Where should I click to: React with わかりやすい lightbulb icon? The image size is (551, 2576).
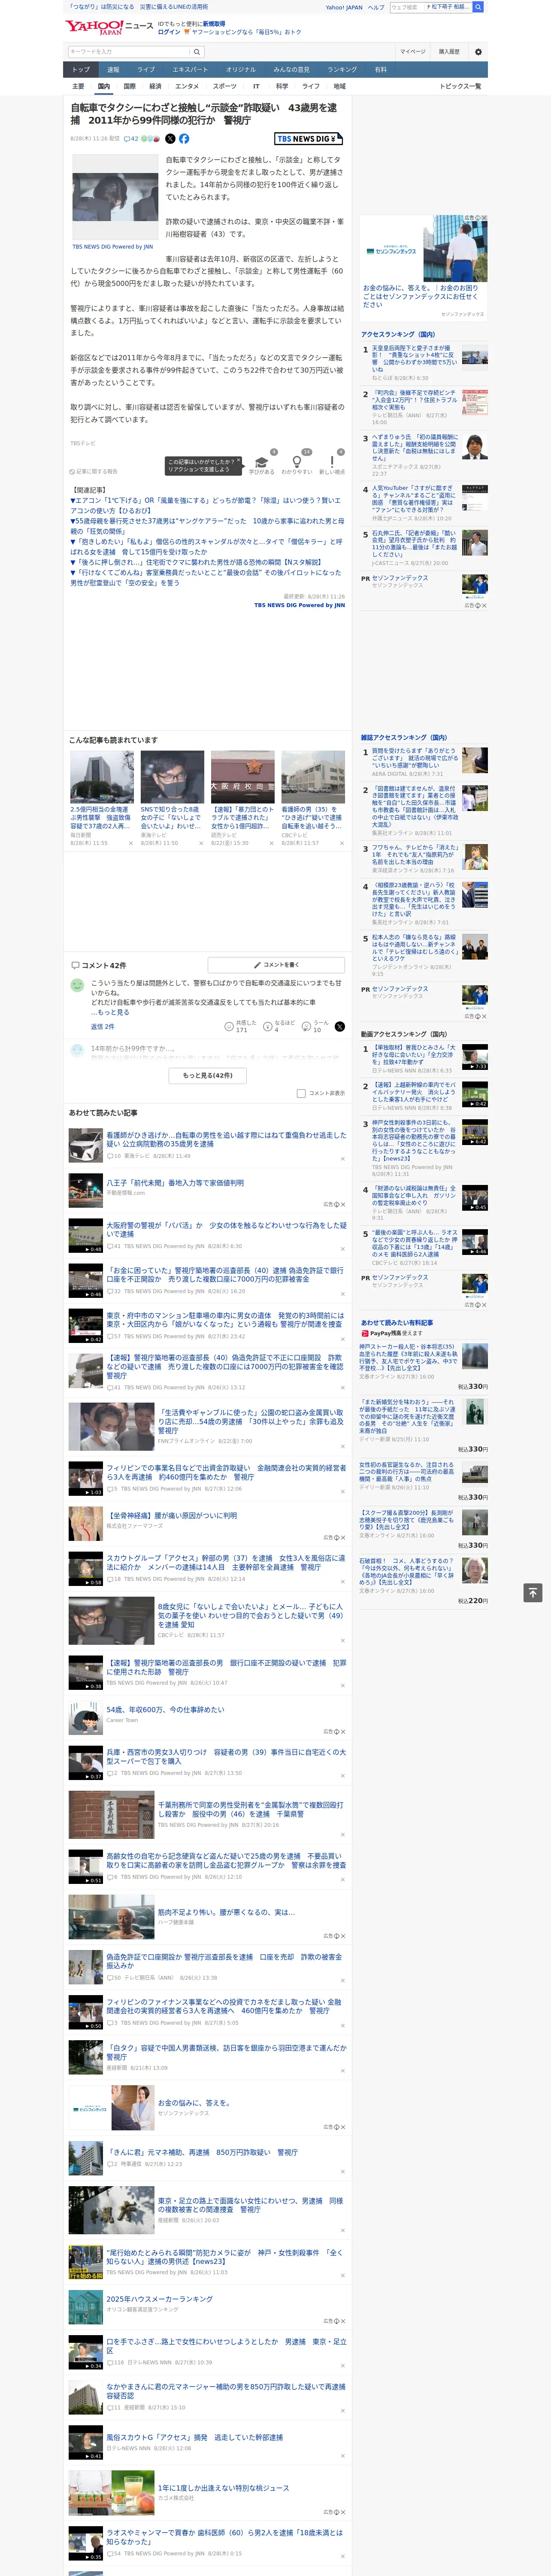click(297, 463)
